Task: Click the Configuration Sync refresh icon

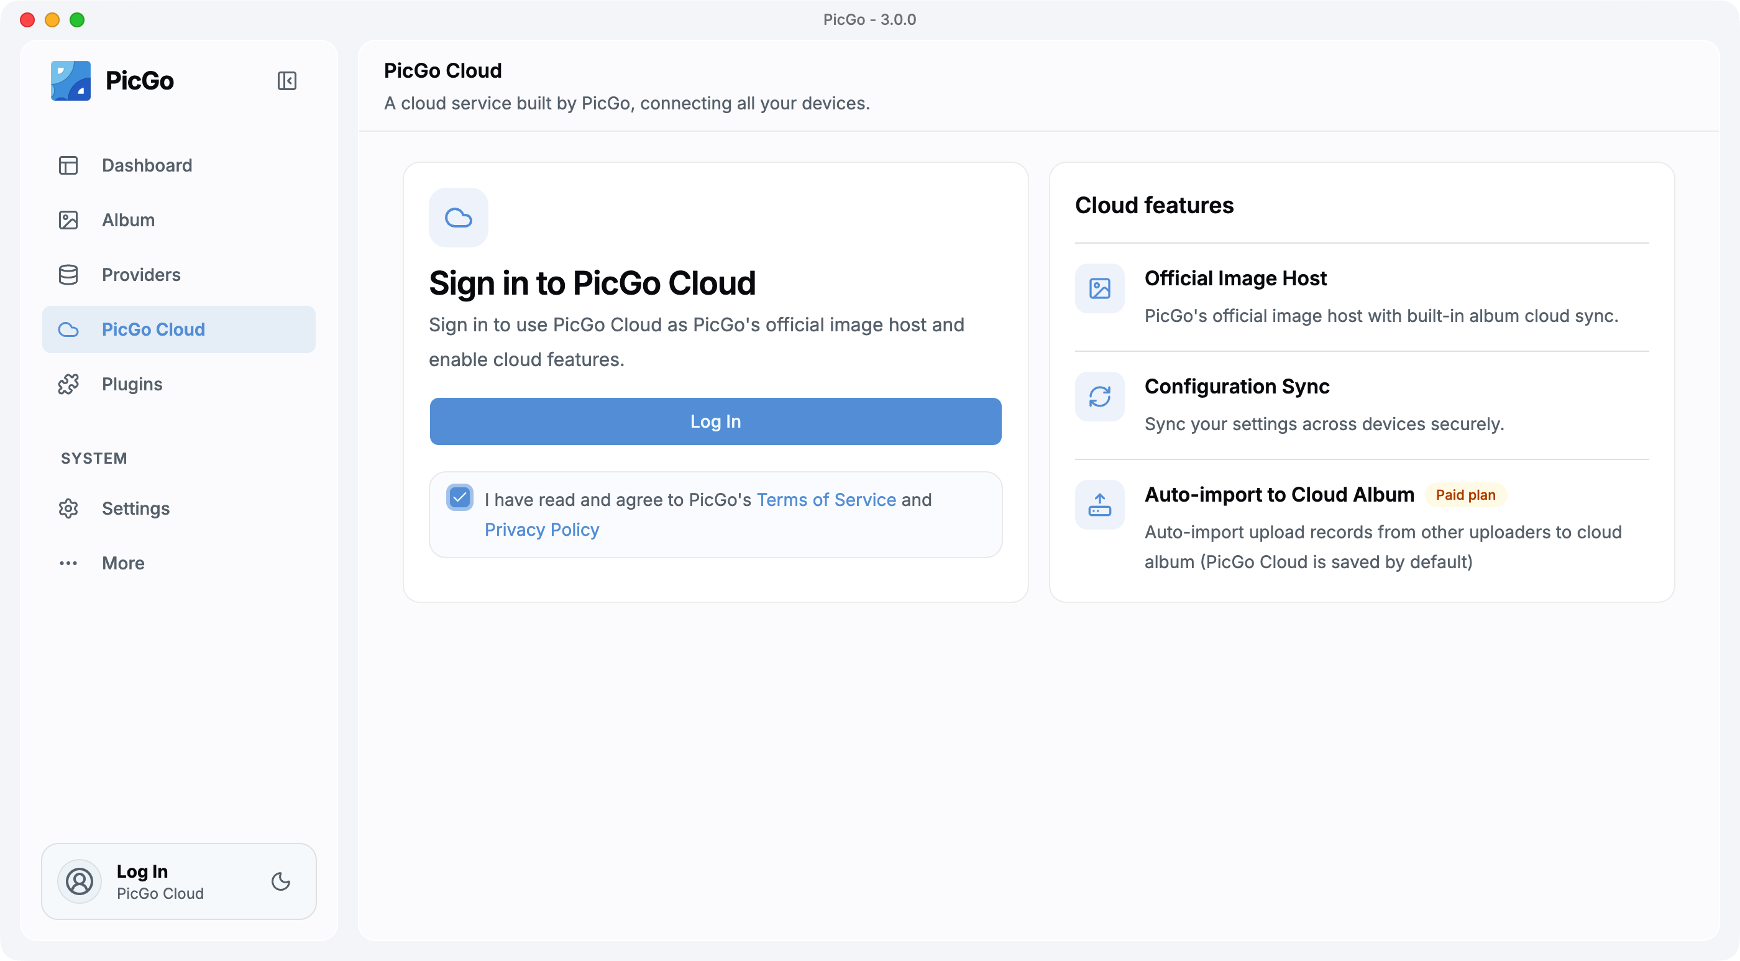Action: [x=1100, y=397]
